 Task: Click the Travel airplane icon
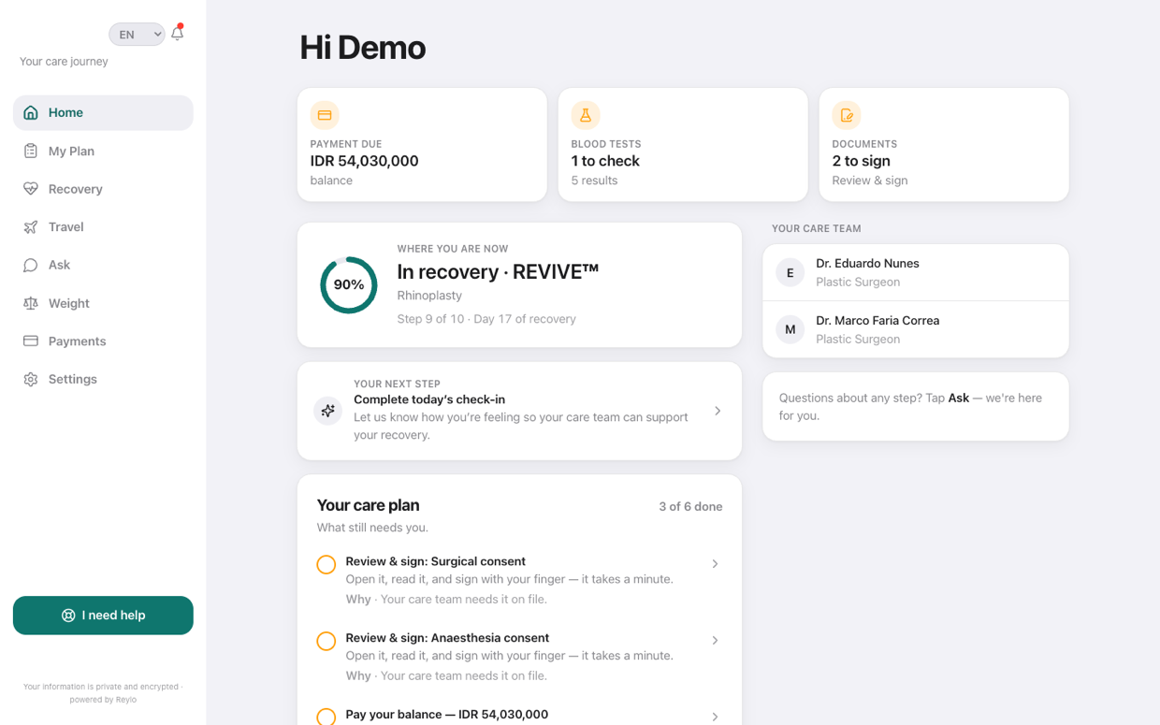(31, 226)
